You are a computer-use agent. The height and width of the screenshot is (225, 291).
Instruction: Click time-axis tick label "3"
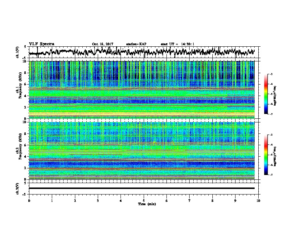[x=98, y=201]
